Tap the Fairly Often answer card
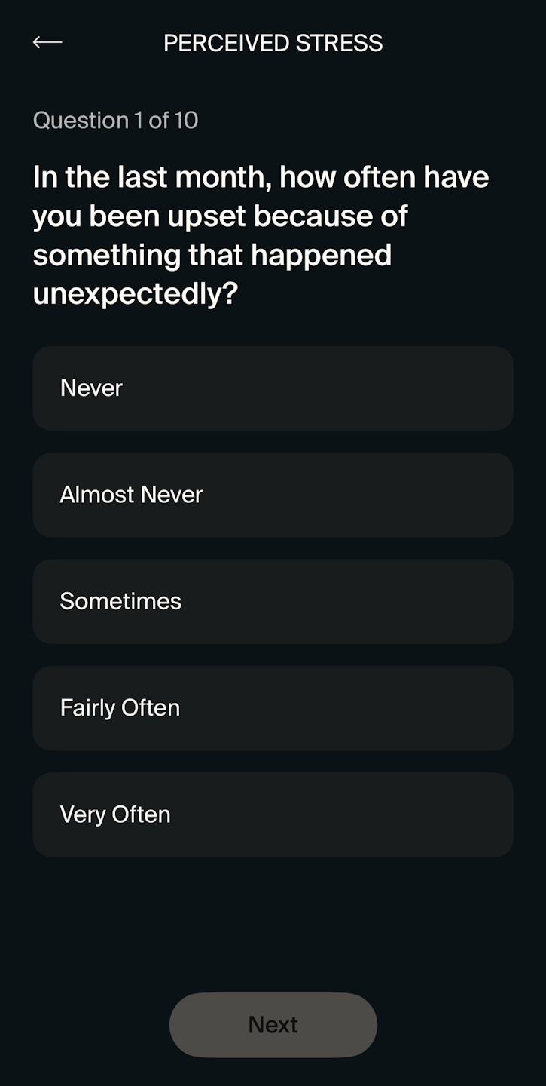Image resolution: width=546 pixels, height=1086 pixels. tap(273, 708)
